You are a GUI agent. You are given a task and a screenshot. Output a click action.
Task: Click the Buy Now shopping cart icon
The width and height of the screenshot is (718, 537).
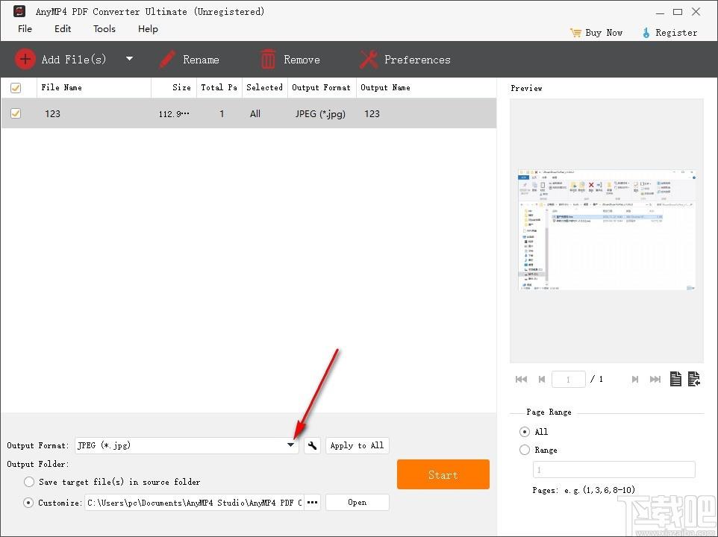pyautogui.click(x=575, y=33)
